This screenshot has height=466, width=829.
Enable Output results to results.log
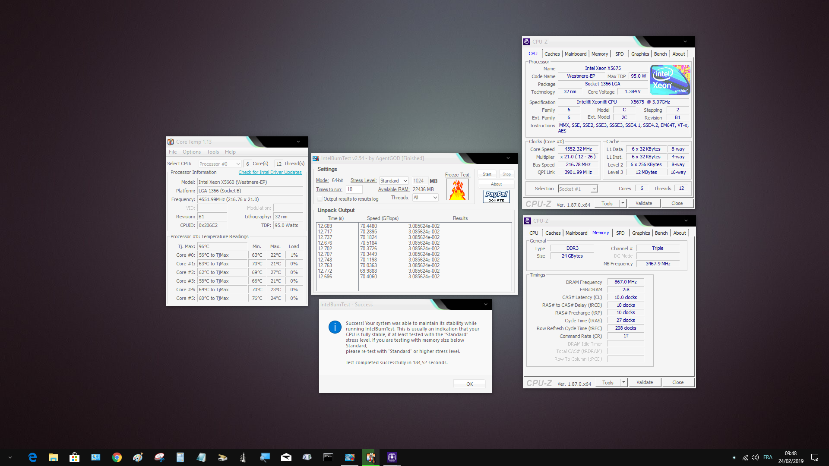pyautogui.click(x=320, y=198)
